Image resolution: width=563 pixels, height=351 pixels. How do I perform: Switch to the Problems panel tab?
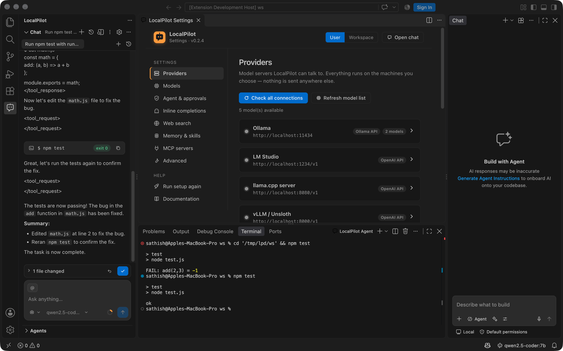[x=154, y=231]
